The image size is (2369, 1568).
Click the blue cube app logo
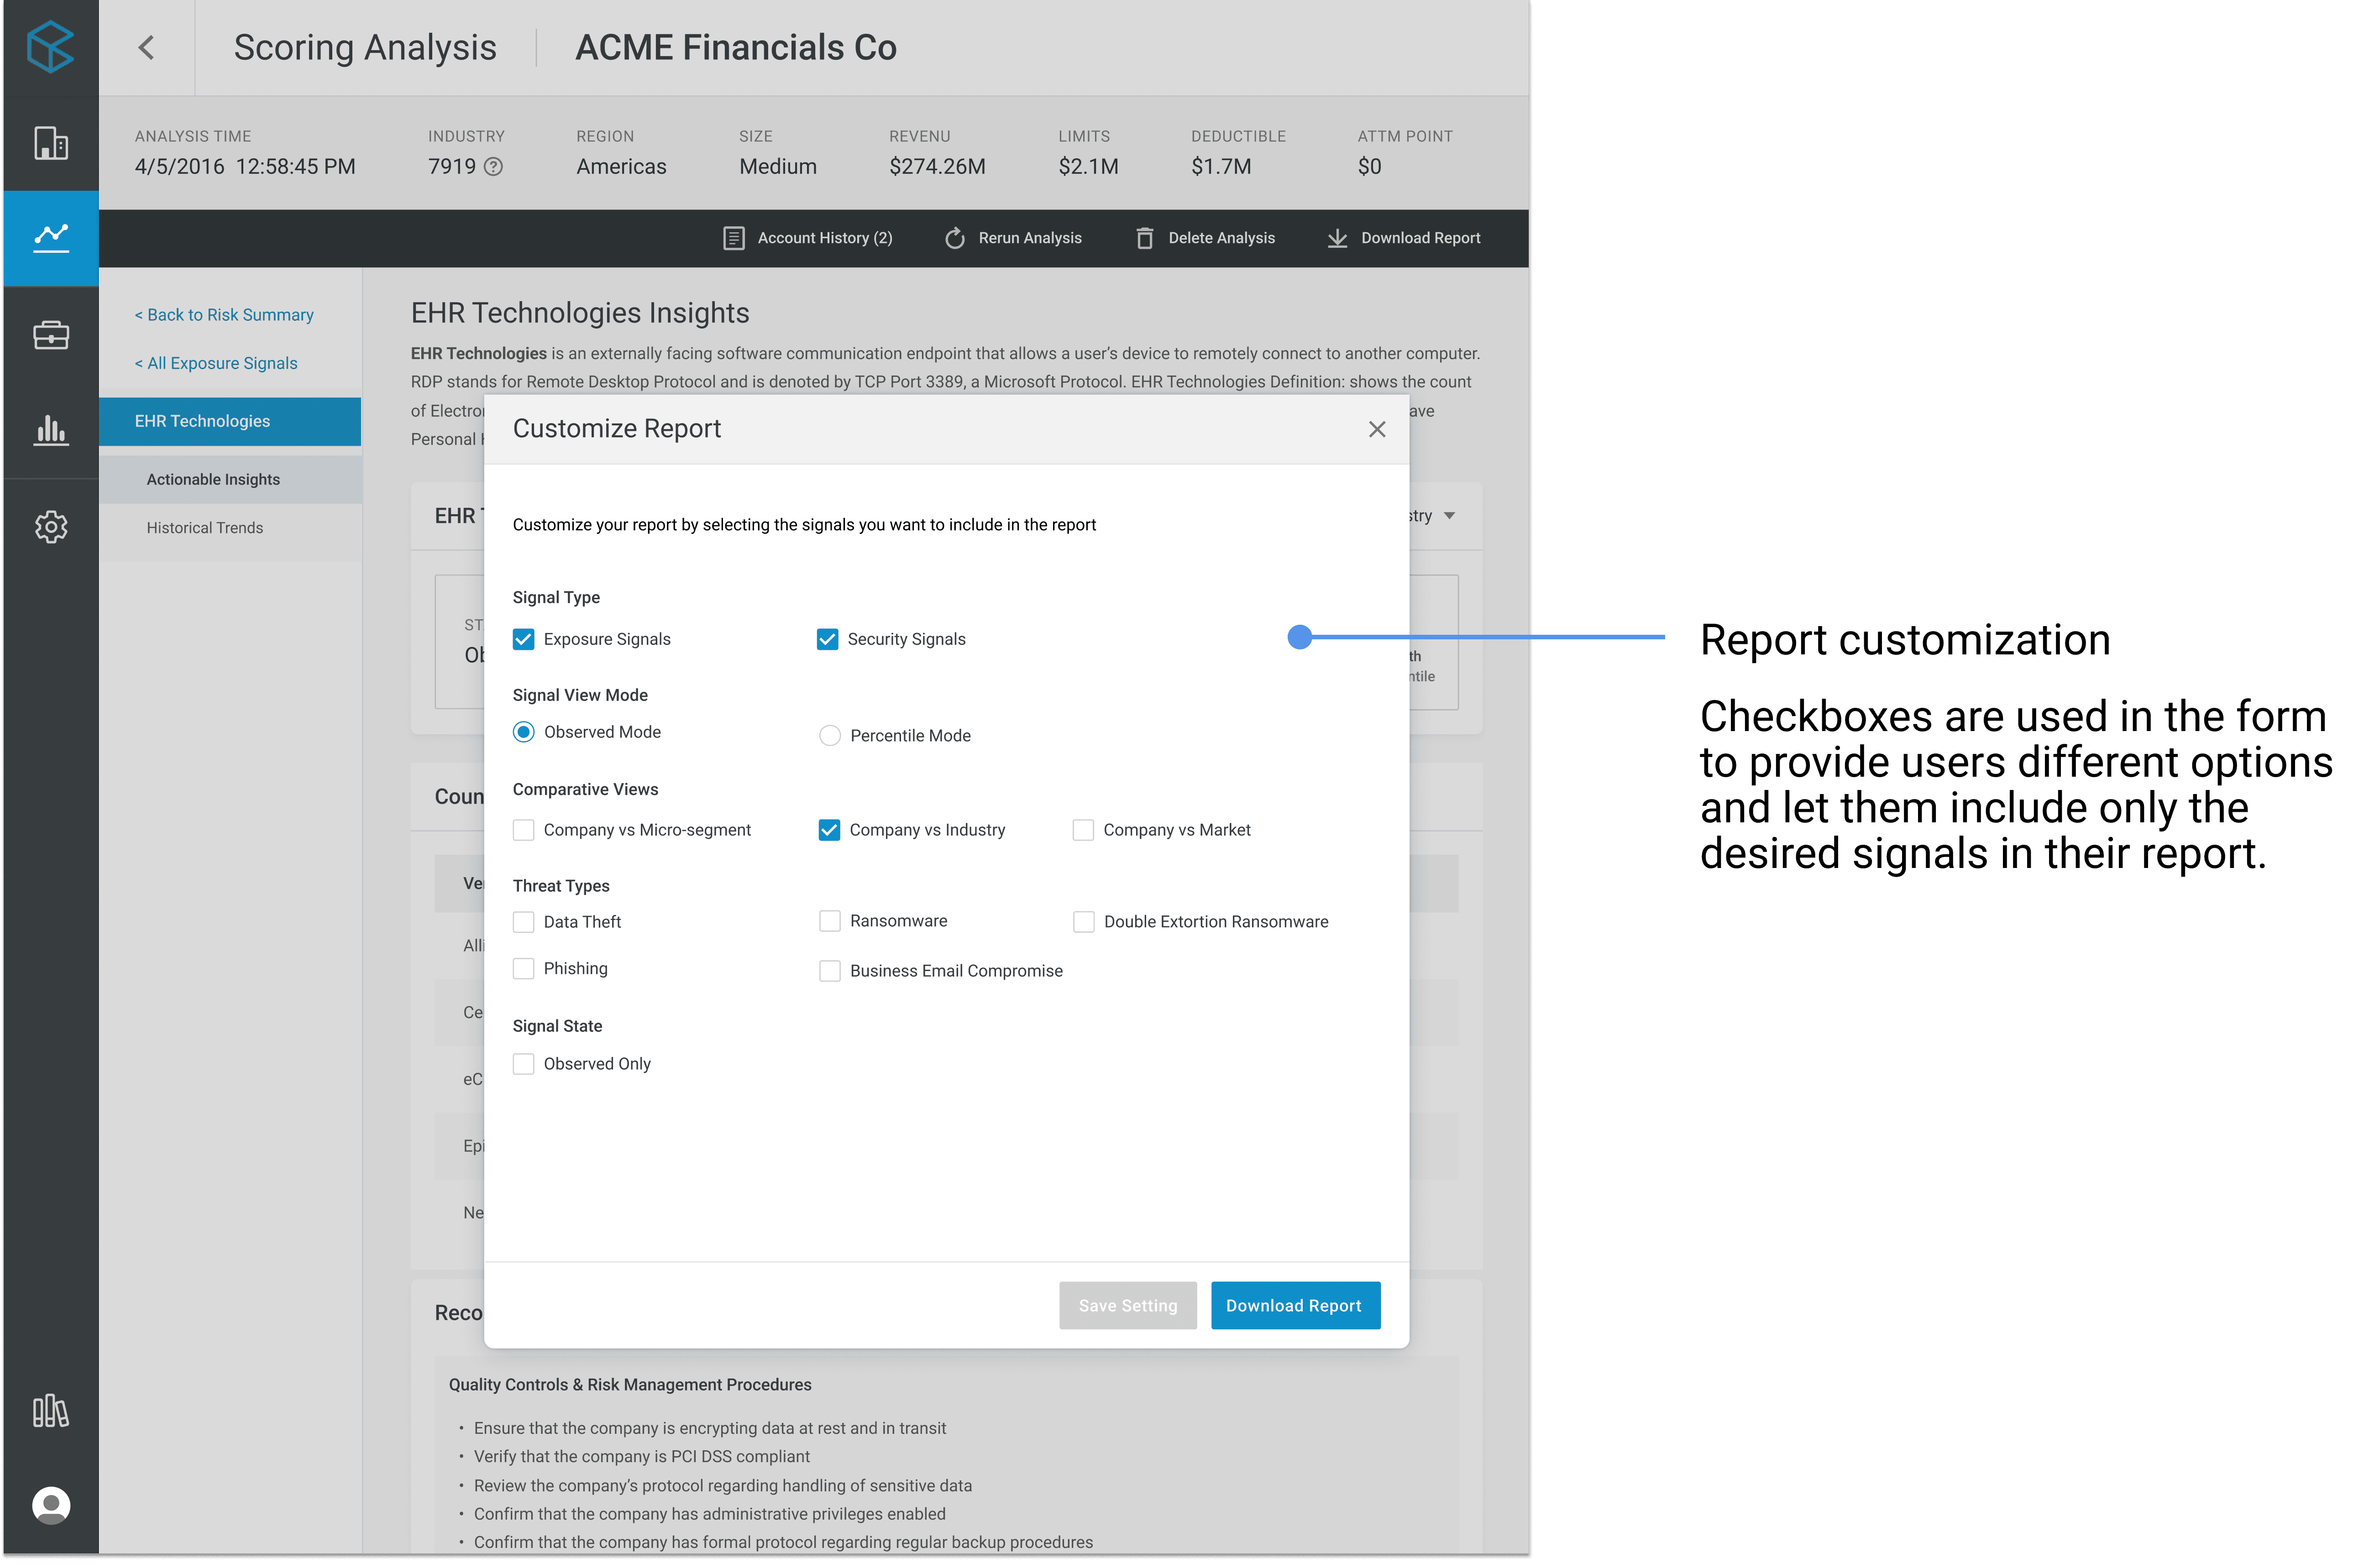(51, 47)
